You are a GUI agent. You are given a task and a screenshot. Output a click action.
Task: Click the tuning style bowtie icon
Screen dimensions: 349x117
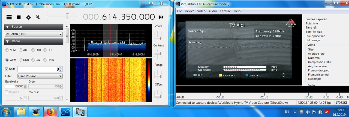(161, 17)
